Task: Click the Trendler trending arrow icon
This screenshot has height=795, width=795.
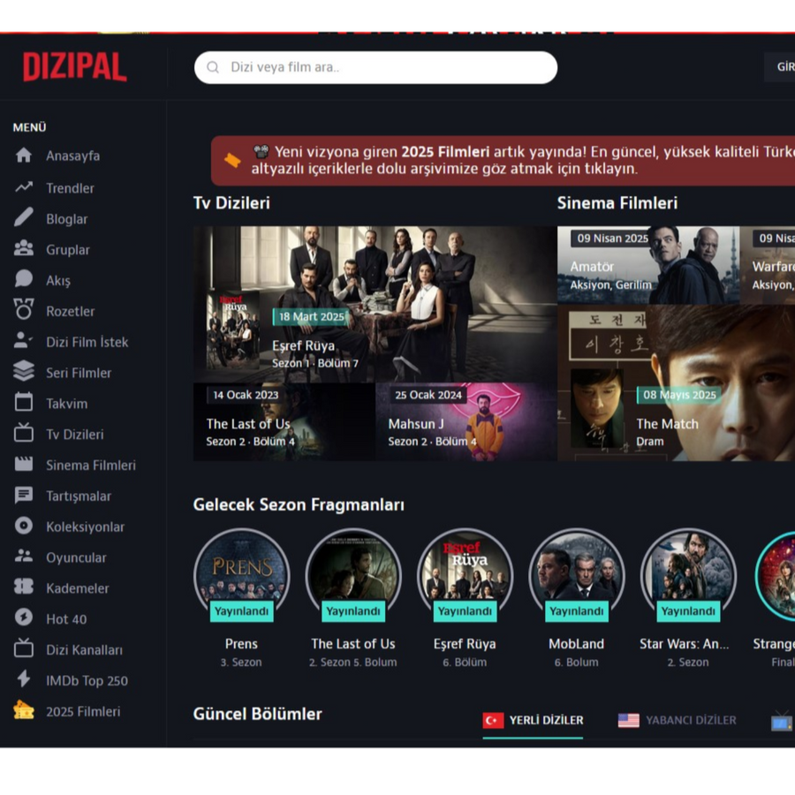Action: point(23,187)
